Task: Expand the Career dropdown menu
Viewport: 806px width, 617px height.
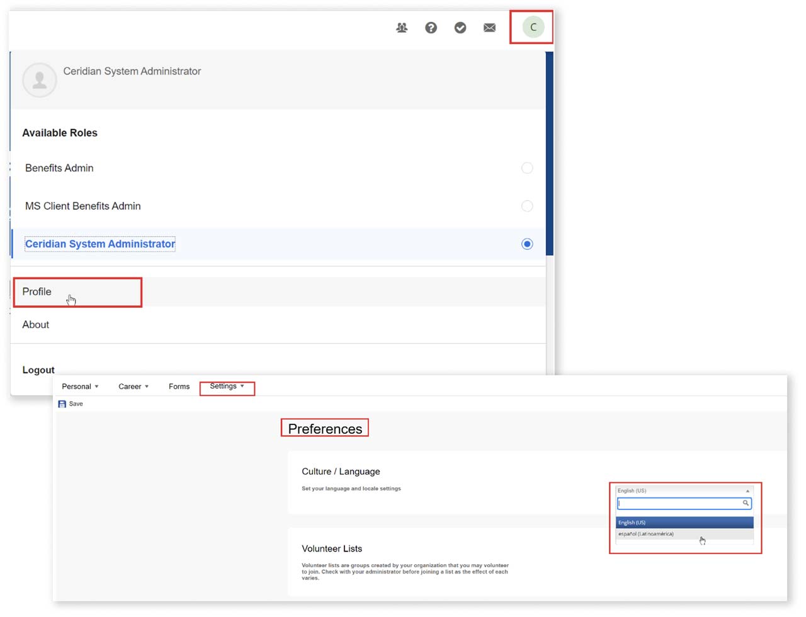Action: pos(133,387)
